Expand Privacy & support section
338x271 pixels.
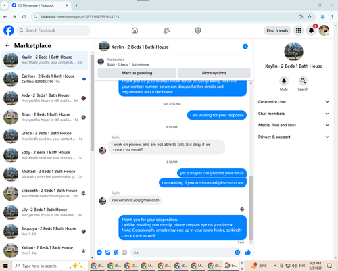tap(293, 137)
